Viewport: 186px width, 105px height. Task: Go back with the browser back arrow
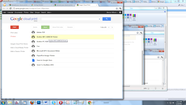pyautogui.click(x=4, y=8)
